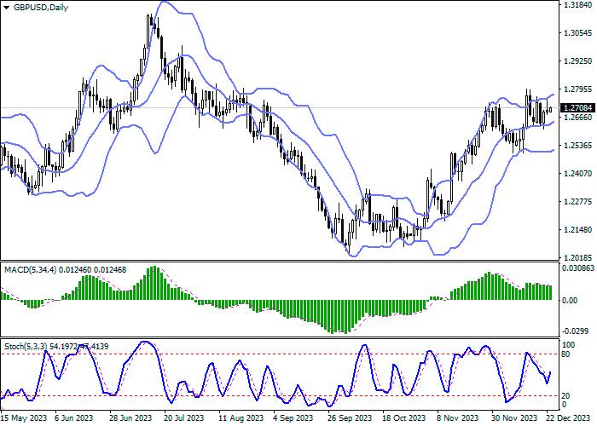
Task: Select the 1.24070 price scale value
Action: click(x=578, y=174)
